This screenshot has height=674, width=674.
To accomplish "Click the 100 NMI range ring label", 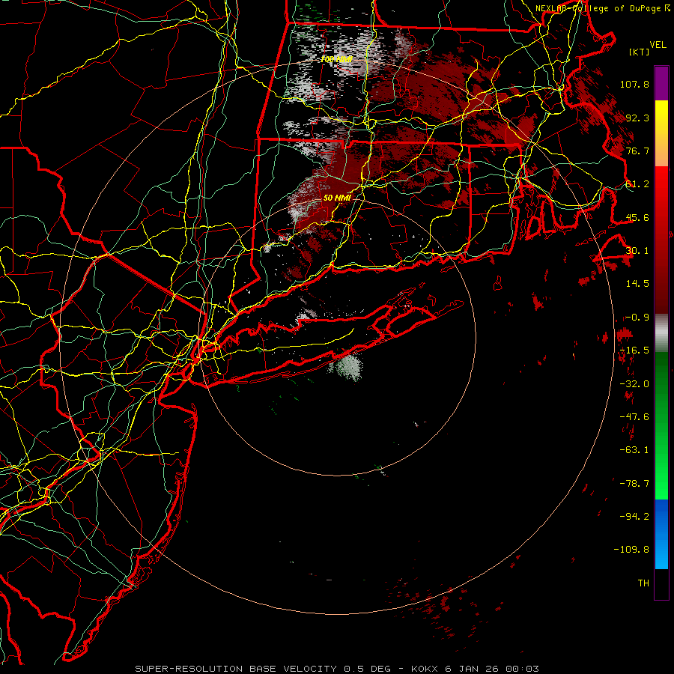I will click(336, 59).
